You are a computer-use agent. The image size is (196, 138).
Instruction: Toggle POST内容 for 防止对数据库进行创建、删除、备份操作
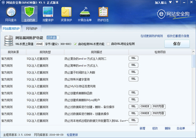coord(158,106)
